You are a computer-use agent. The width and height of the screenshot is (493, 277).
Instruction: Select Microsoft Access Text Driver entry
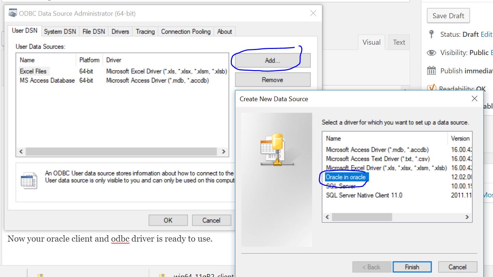(x=378, y=159)
